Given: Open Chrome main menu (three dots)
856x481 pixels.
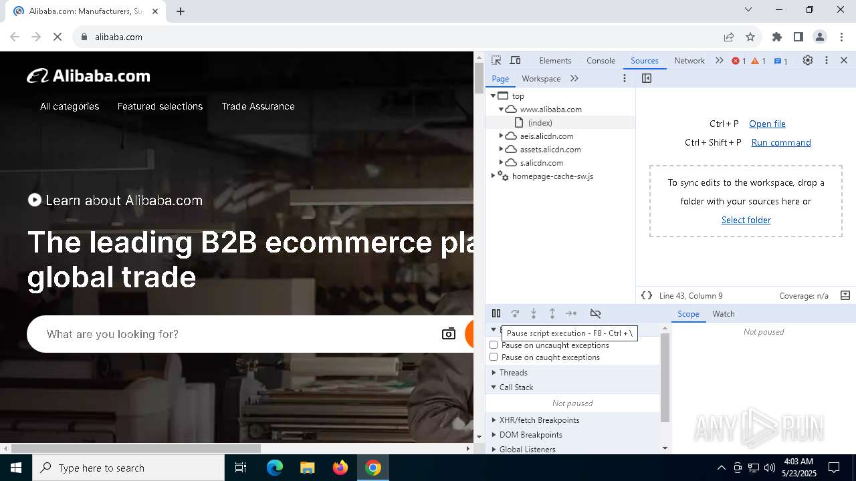Looking at the screenshot, I should click(841, 37).
